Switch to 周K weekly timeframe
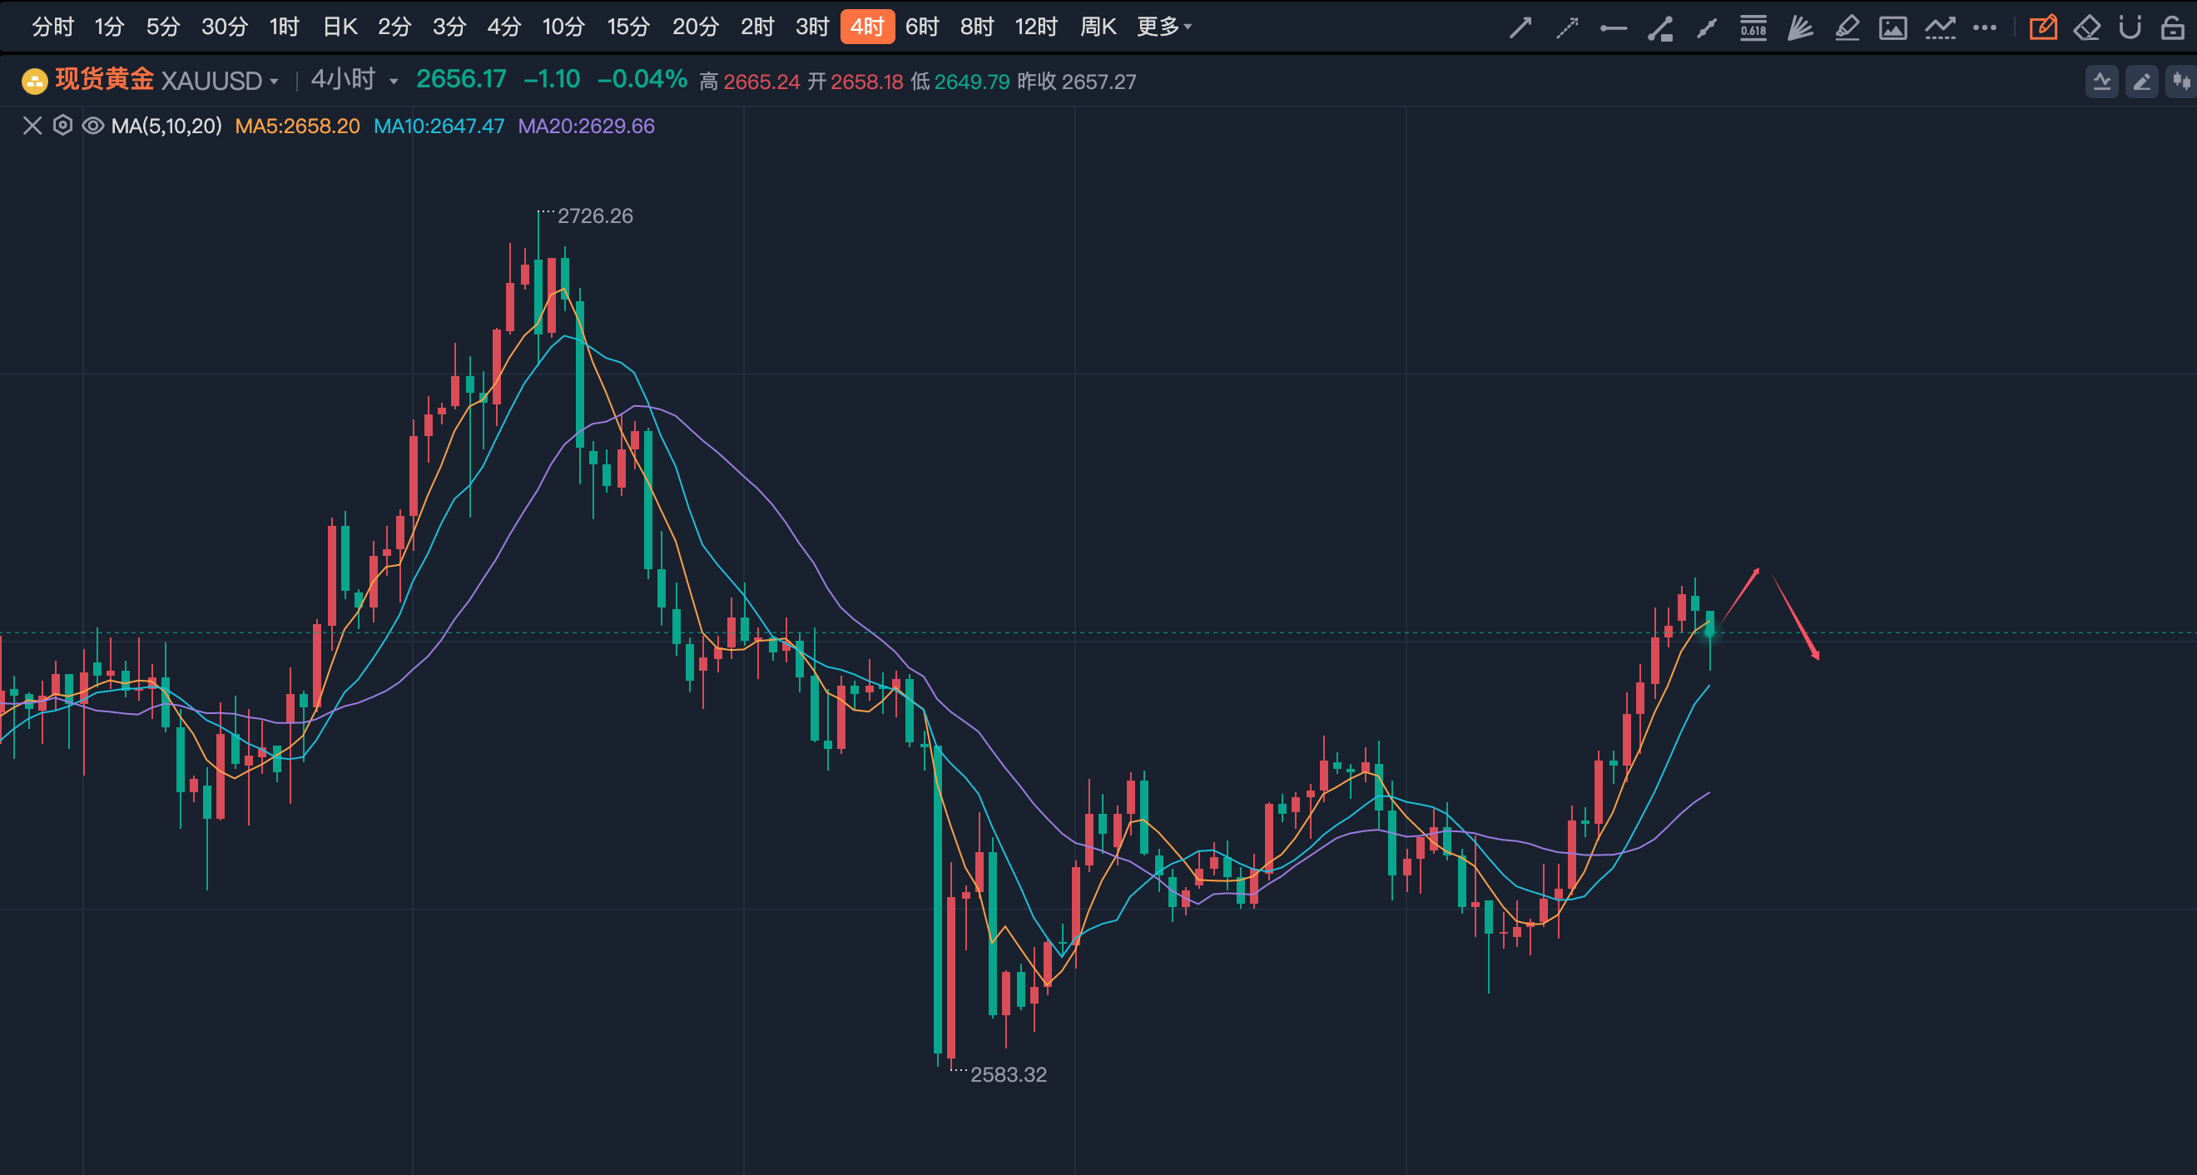 click(x=1097, y=27)
